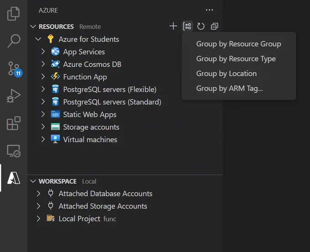Click the Collapse All icon in Resources
This screenshot has height=252, width=310.
click(x=215, y=26)
